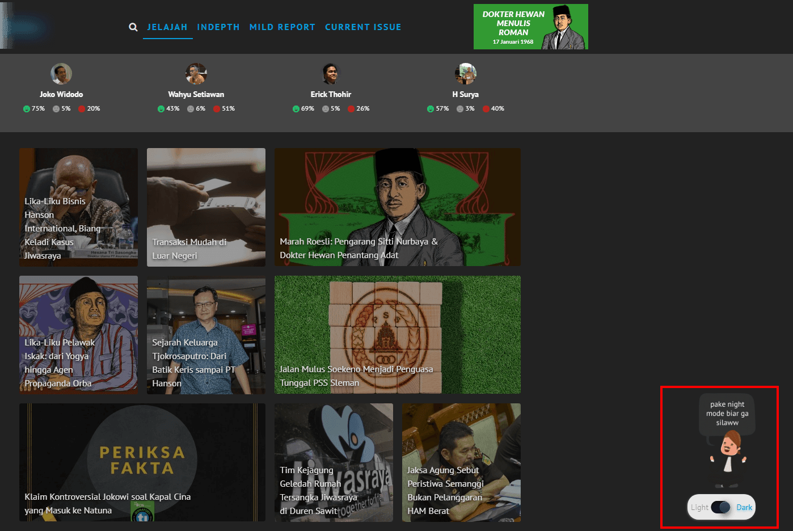Open the JELAJAH menu tab
The height and width of the screenshot is (531, 793).
(x=167, y=27)
